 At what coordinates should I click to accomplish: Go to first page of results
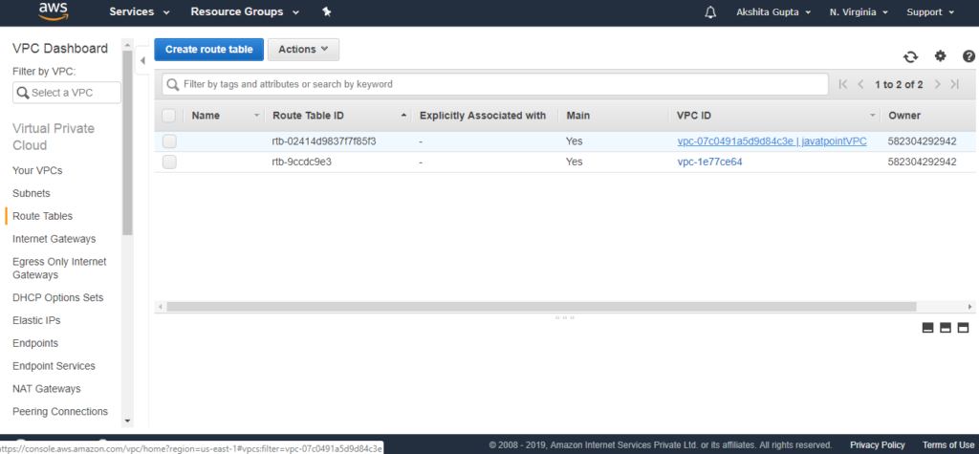843,84
